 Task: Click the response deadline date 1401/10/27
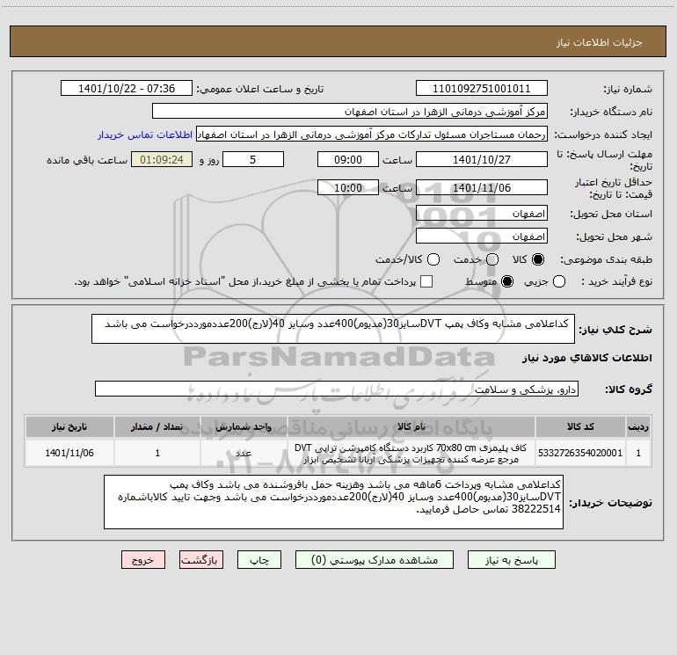[482, 159]
